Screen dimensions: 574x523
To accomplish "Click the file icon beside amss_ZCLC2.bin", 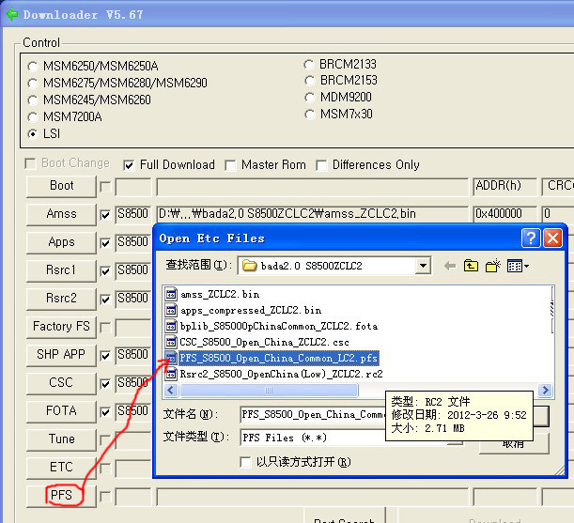I will pos(171,294).
